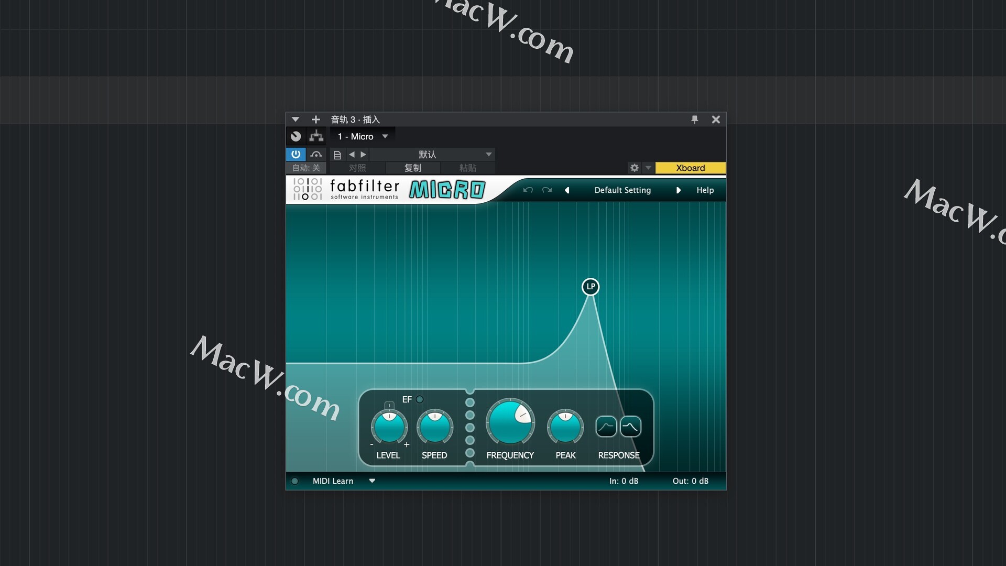Screen dimensions: 1006x566
Task: Open the settings gear icon
Action: pyautogui.click(x=635, y=168)
